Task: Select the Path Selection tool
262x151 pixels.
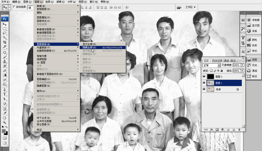Action: (5, 99)
